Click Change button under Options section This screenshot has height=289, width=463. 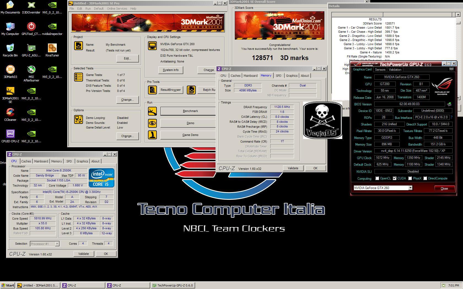[127, 136]
